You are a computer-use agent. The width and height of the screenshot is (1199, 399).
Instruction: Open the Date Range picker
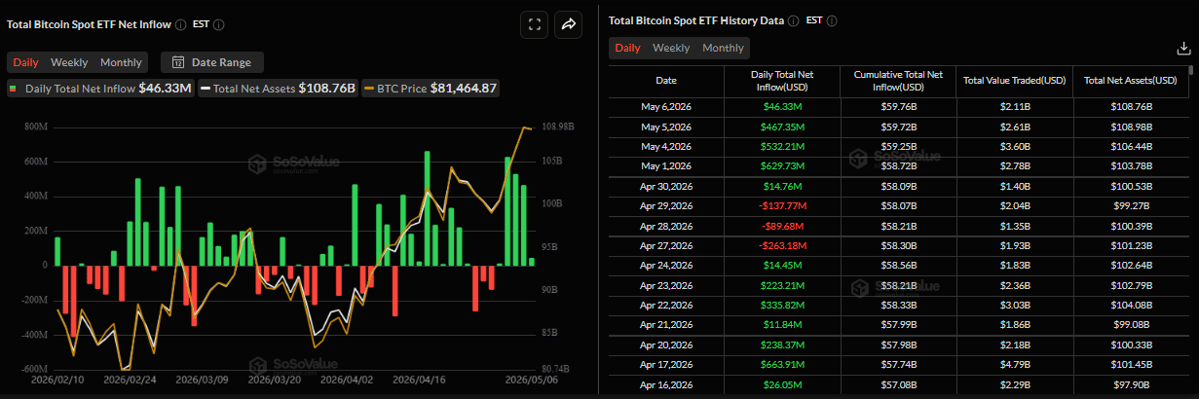coord(211,62)
